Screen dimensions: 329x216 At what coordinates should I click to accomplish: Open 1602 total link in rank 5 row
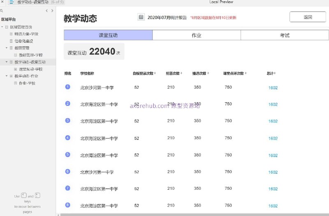coord(273,156)
